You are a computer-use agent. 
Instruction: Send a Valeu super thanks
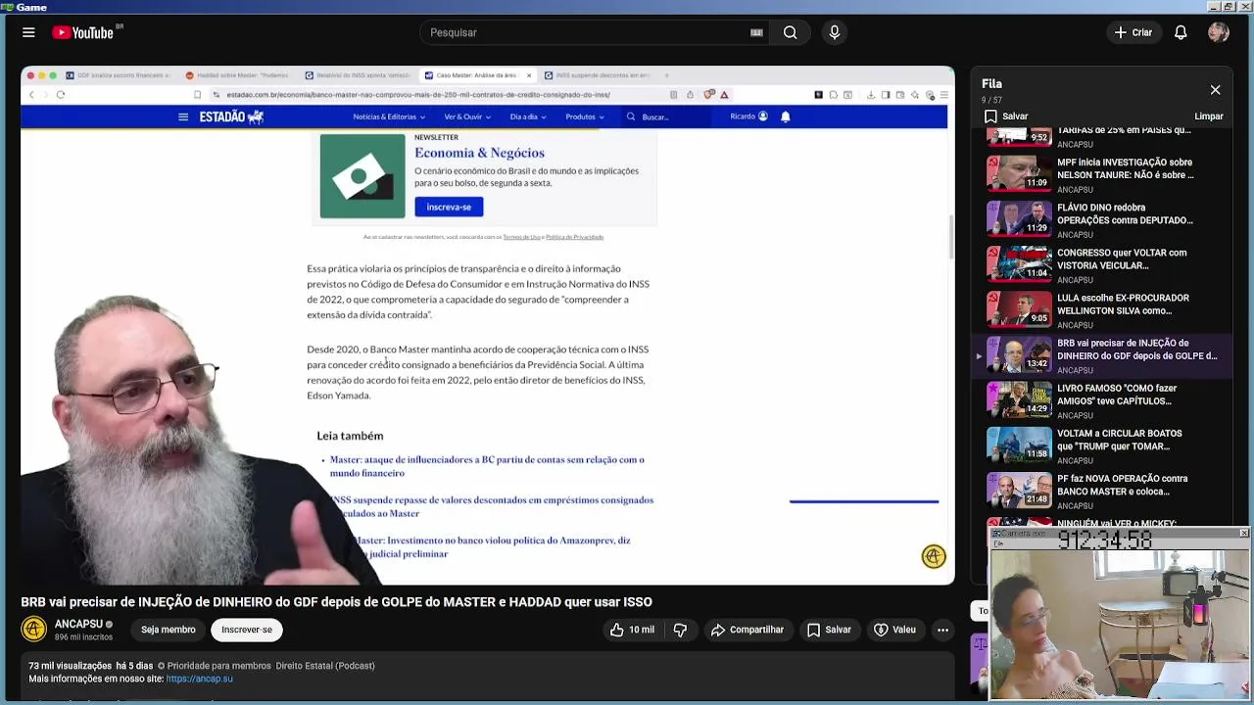[894, 630]
